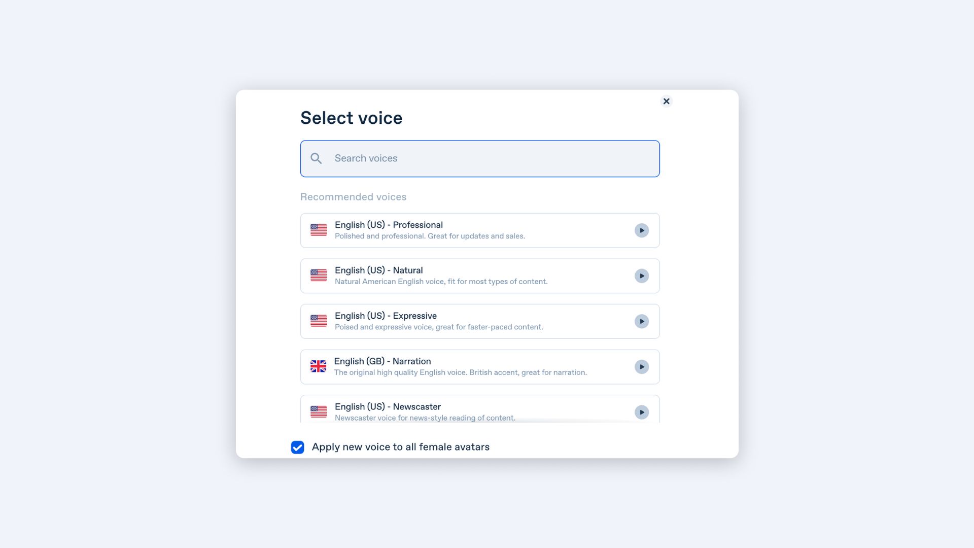This screenshot has width=974, height=548.
Task: Click the US flag beside Professional voice
Action: point(319,230)
